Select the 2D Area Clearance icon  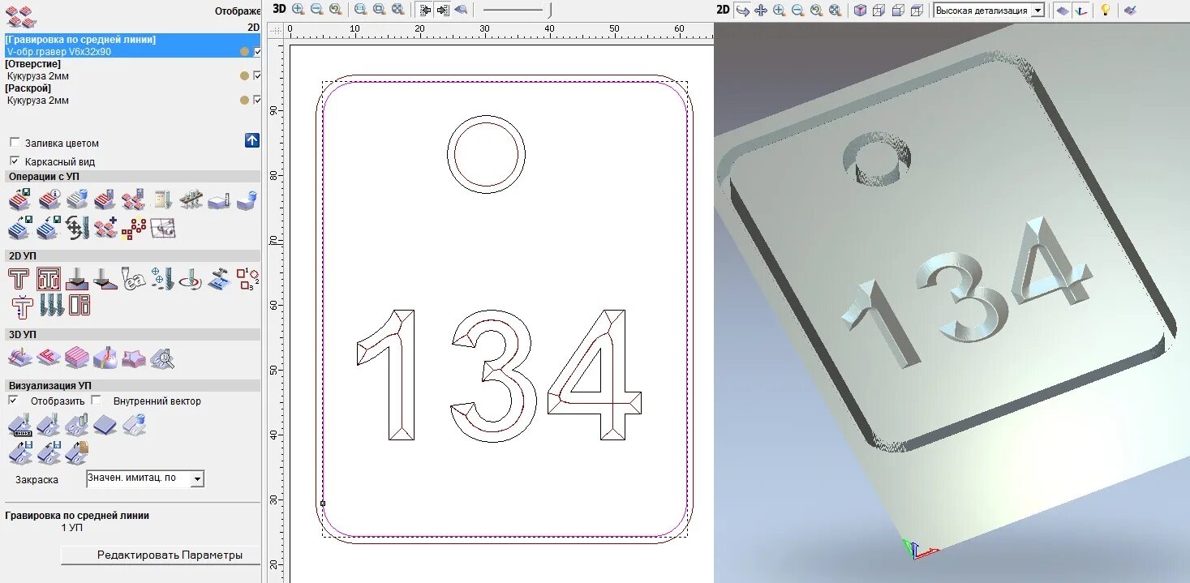click(49, 280)
